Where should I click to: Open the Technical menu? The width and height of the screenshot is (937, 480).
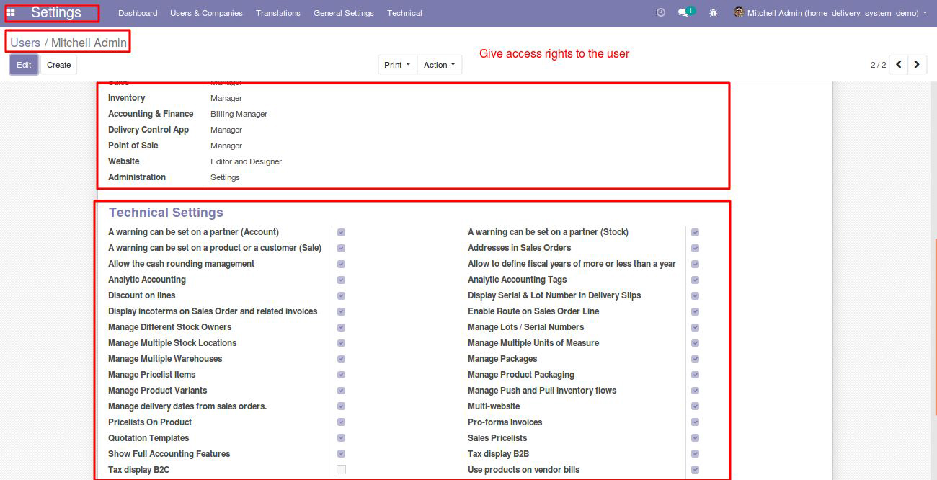[404, 13]
